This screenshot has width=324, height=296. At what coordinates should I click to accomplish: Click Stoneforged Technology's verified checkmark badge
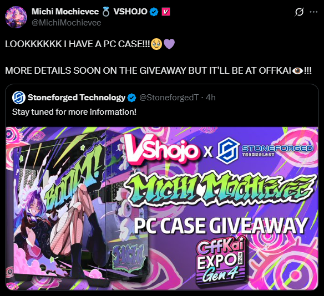point(131,98)
